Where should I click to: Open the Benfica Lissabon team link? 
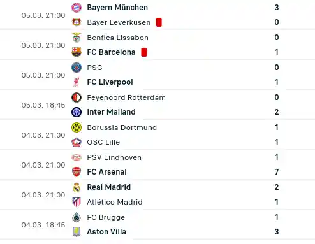117,38
